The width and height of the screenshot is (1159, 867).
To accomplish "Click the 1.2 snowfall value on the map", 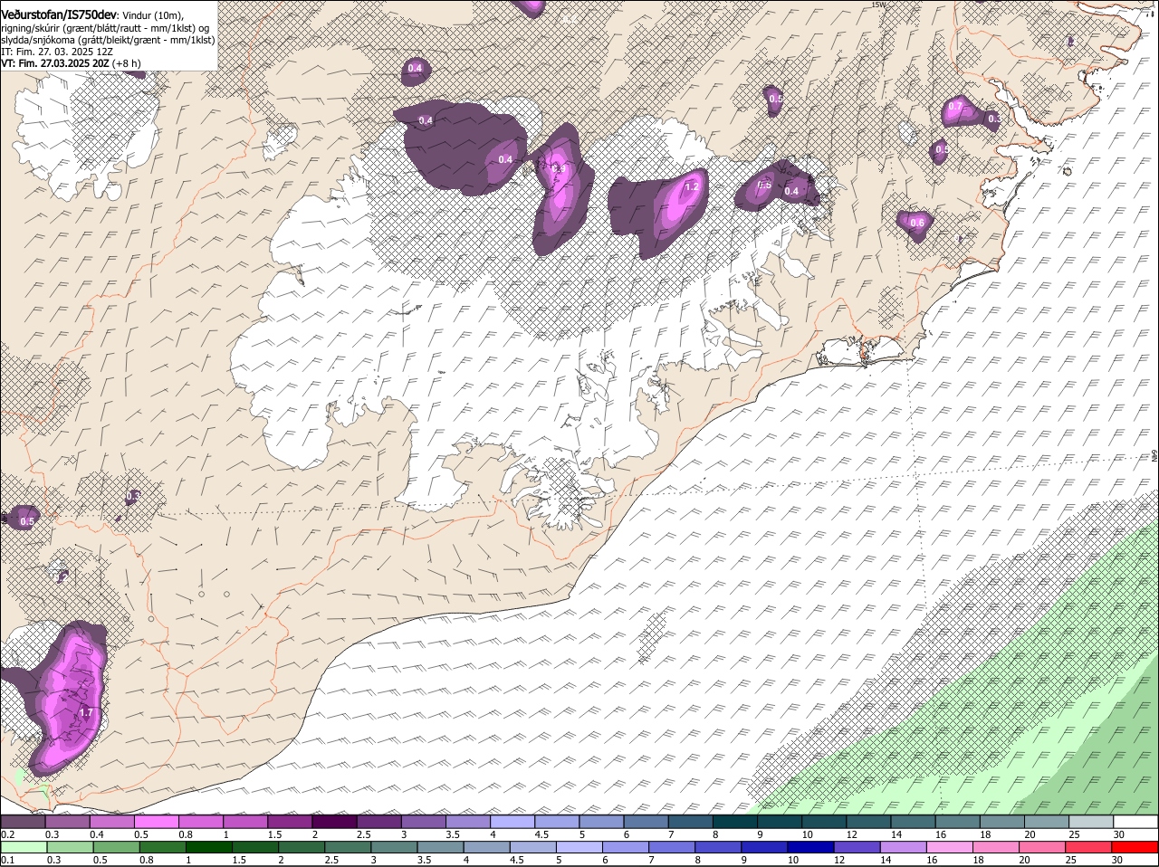I will click(693, 187).
